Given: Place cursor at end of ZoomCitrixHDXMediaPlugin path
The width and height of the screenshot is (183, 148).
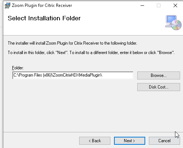Looking at the screenshot, I should 102,75.
